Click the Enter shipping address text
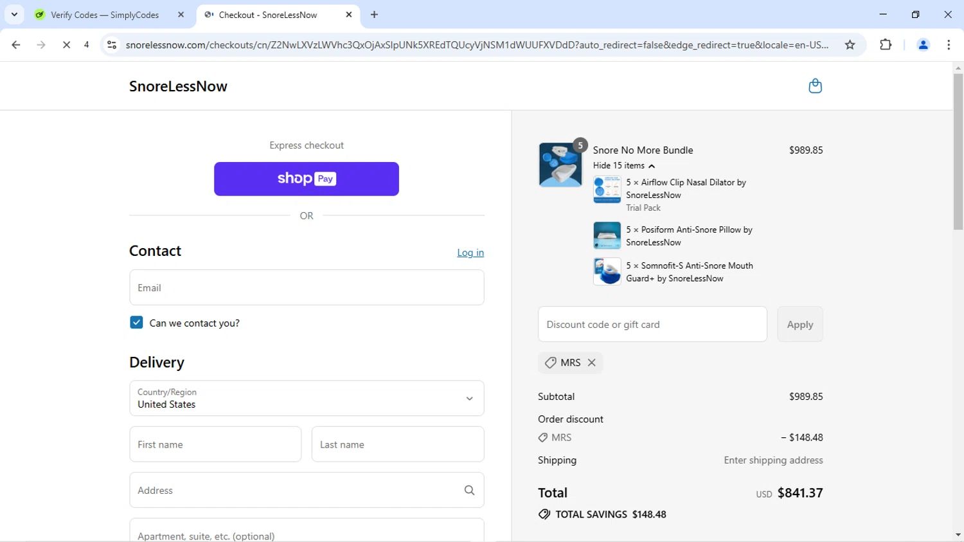This screenshot has width=964, height=542. click(x=773, y=460)
